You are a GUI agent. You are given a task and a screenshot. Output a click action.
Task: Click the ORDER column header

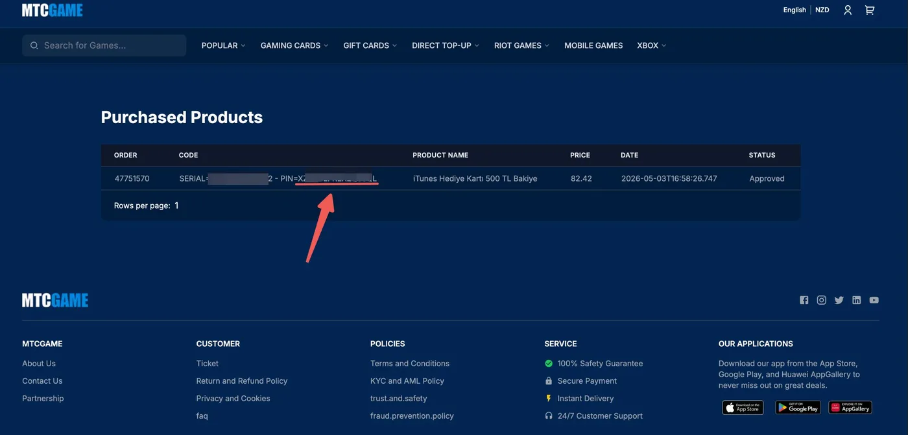[x=126, y=156]
